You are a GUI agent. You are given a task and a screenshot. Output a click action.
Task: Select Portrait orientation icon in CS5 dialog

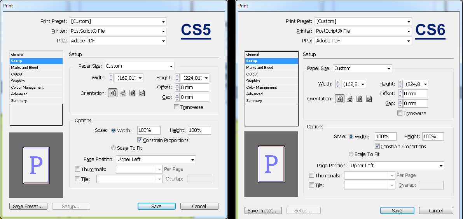(112, 93)
